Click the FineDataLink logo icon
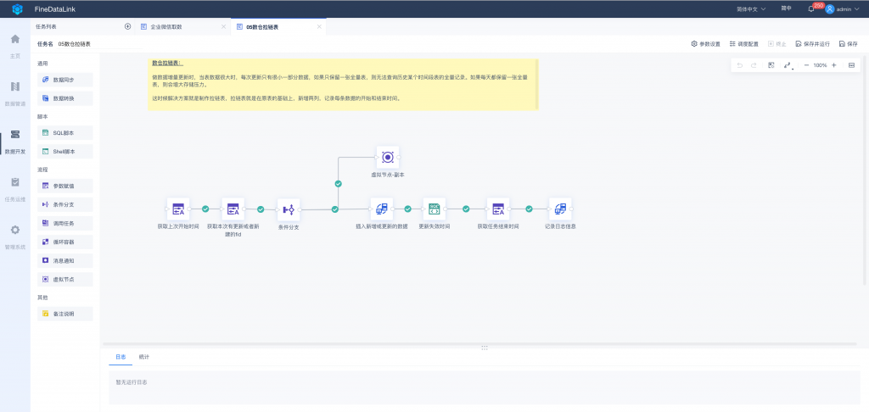 click(17, 8)
